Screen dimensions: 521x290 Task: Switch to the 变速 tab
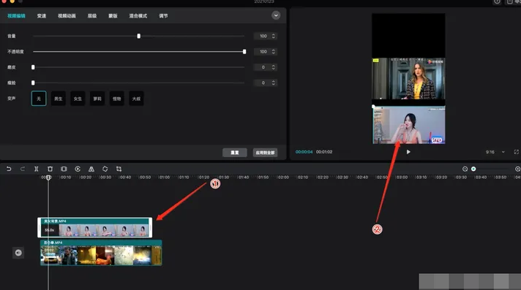click(42, 16)
